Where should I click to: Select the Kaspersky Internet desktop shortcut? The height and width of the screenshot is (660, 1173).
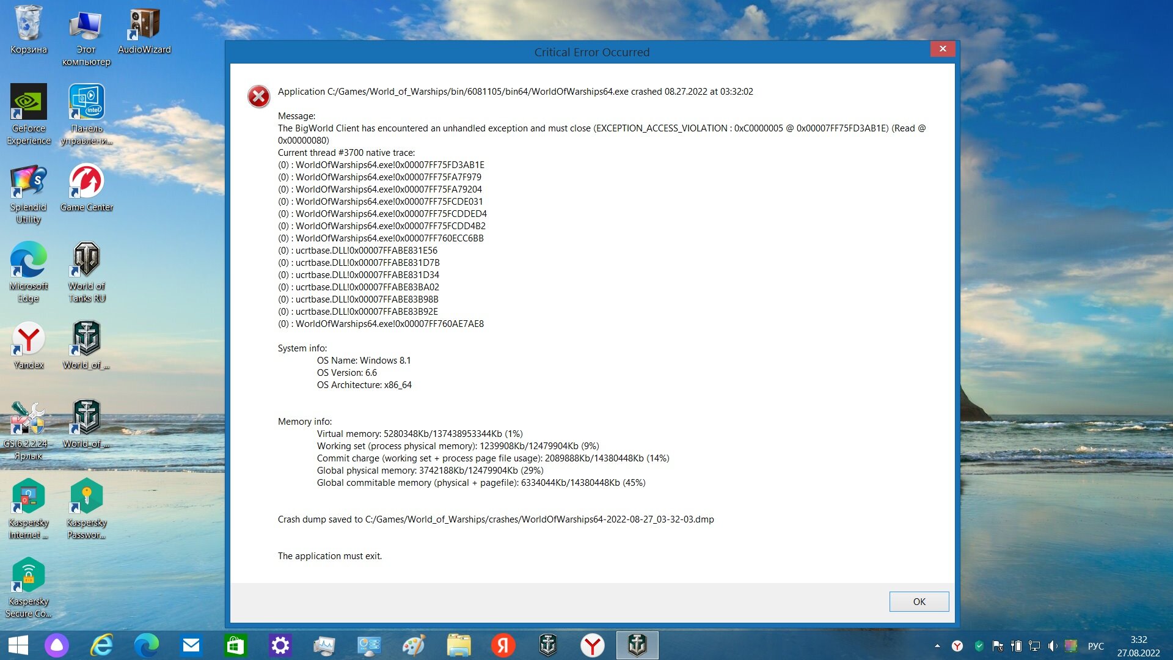[29, 508]
